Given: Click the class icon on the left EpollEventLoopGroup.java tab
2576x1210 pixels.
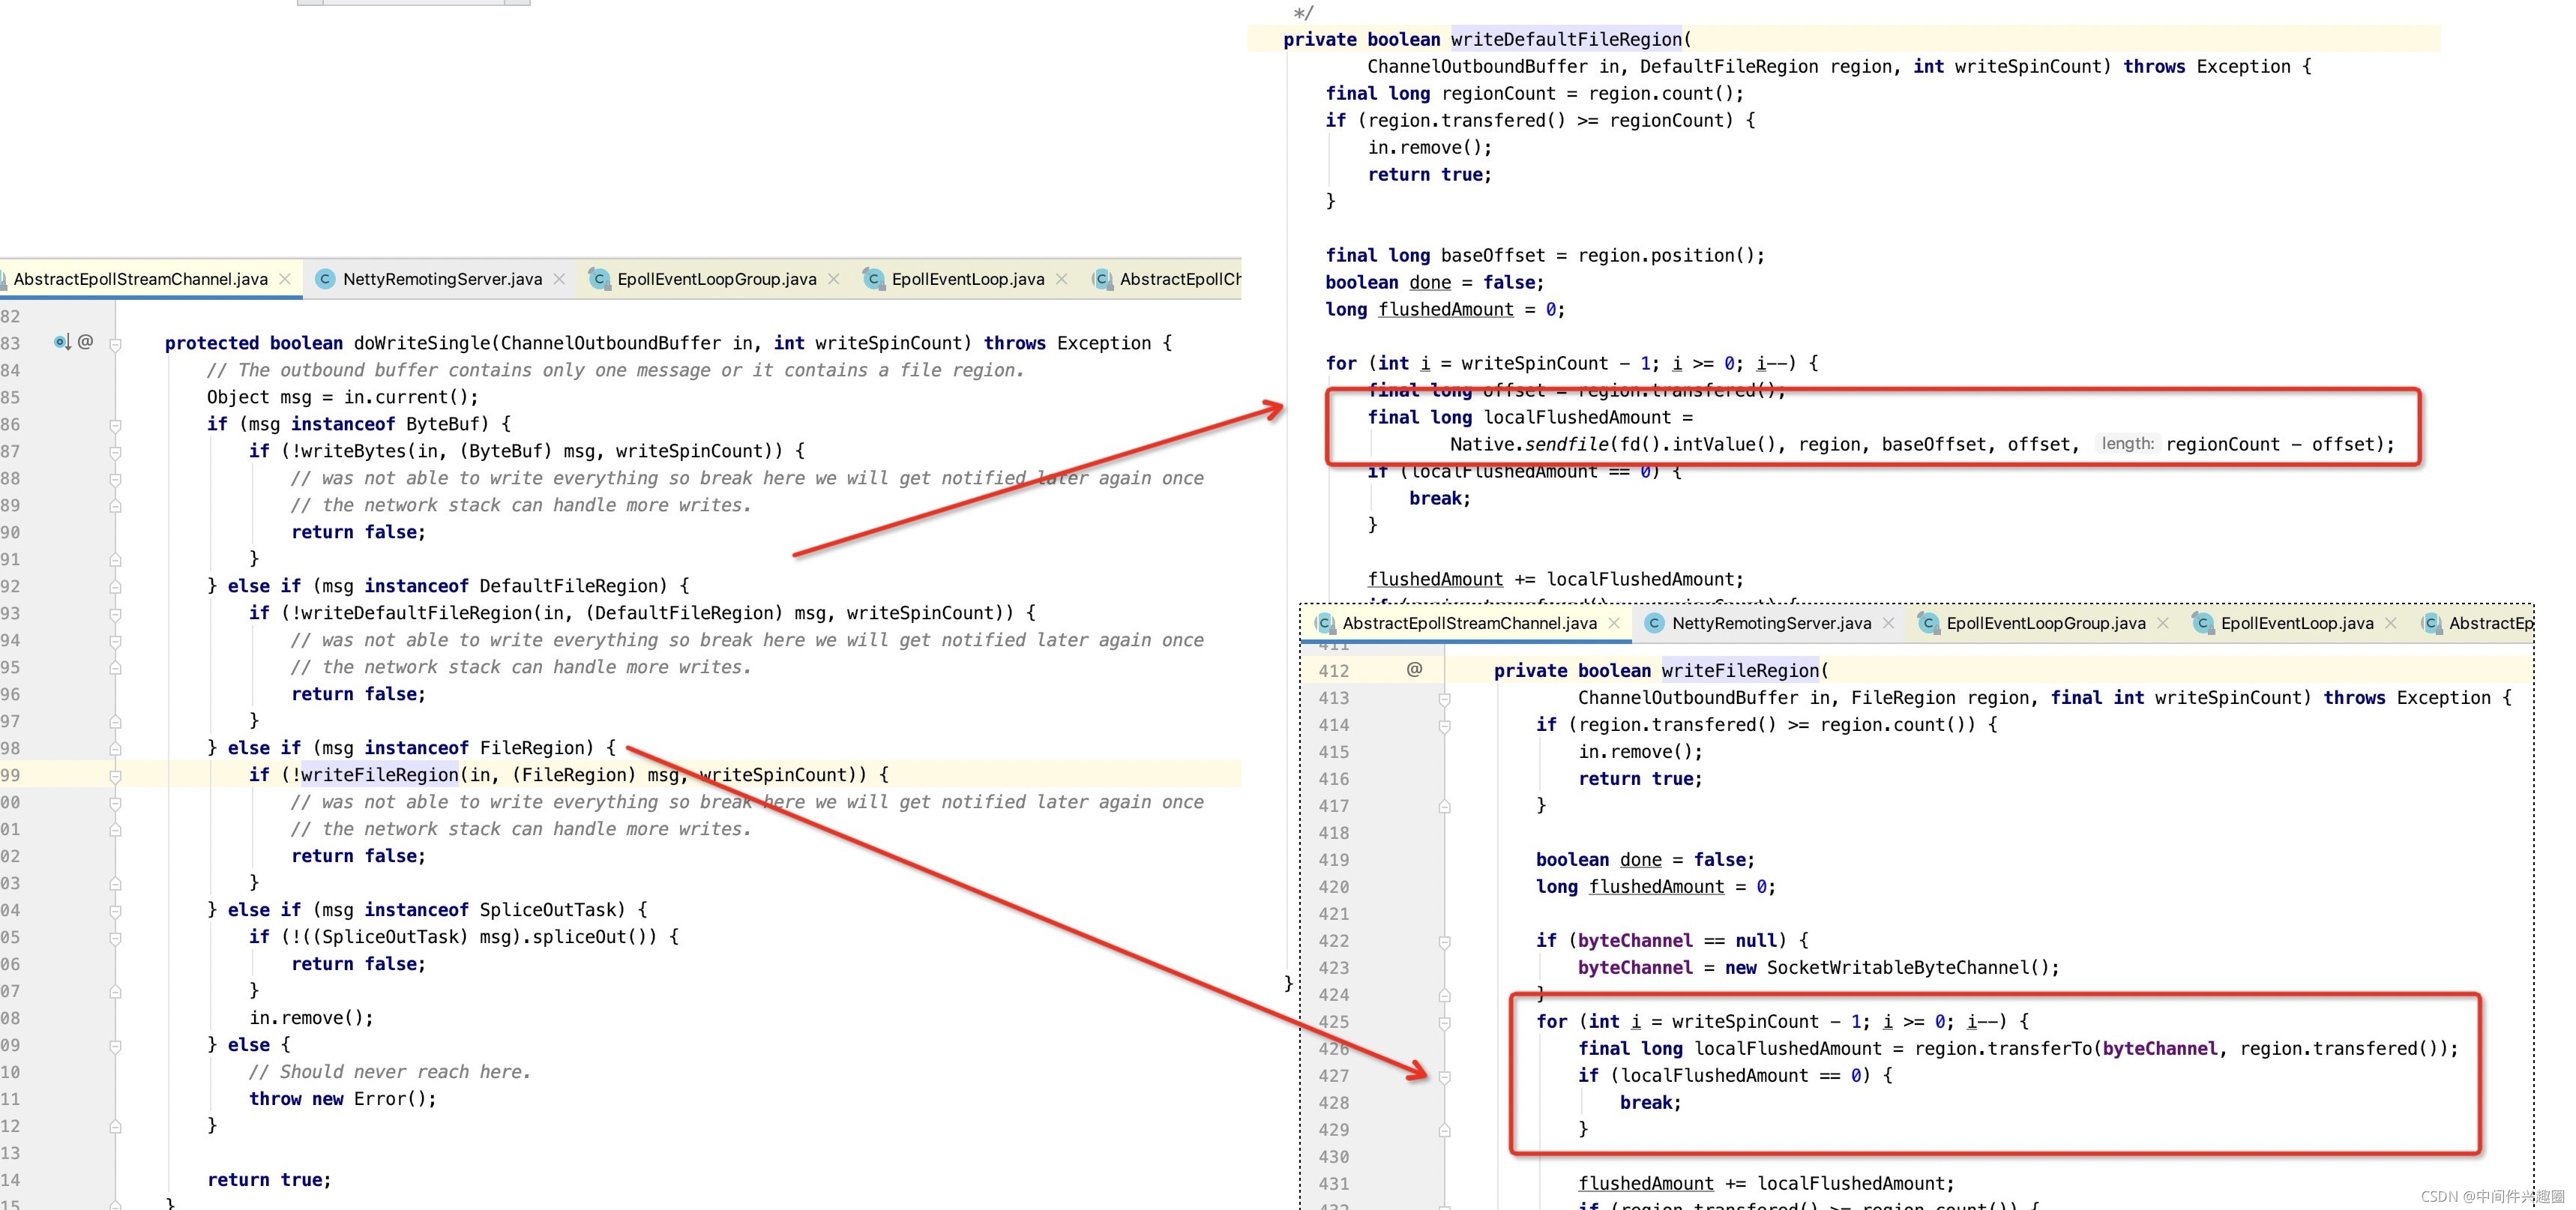Looking at the screenshot, I should pos(599,279).
